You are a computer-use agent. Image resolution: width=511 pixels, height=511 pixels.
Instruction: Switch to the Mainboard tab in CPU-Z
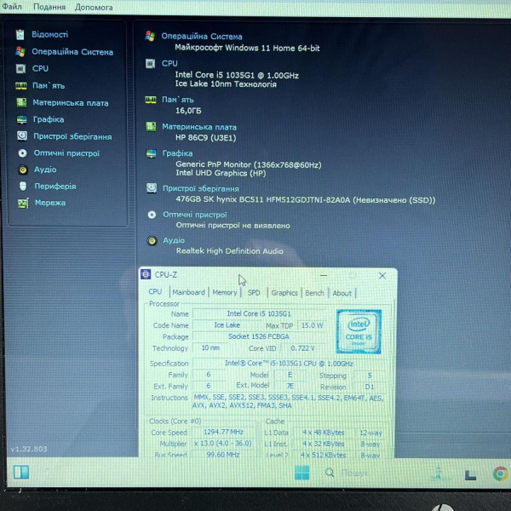(189, 292)
